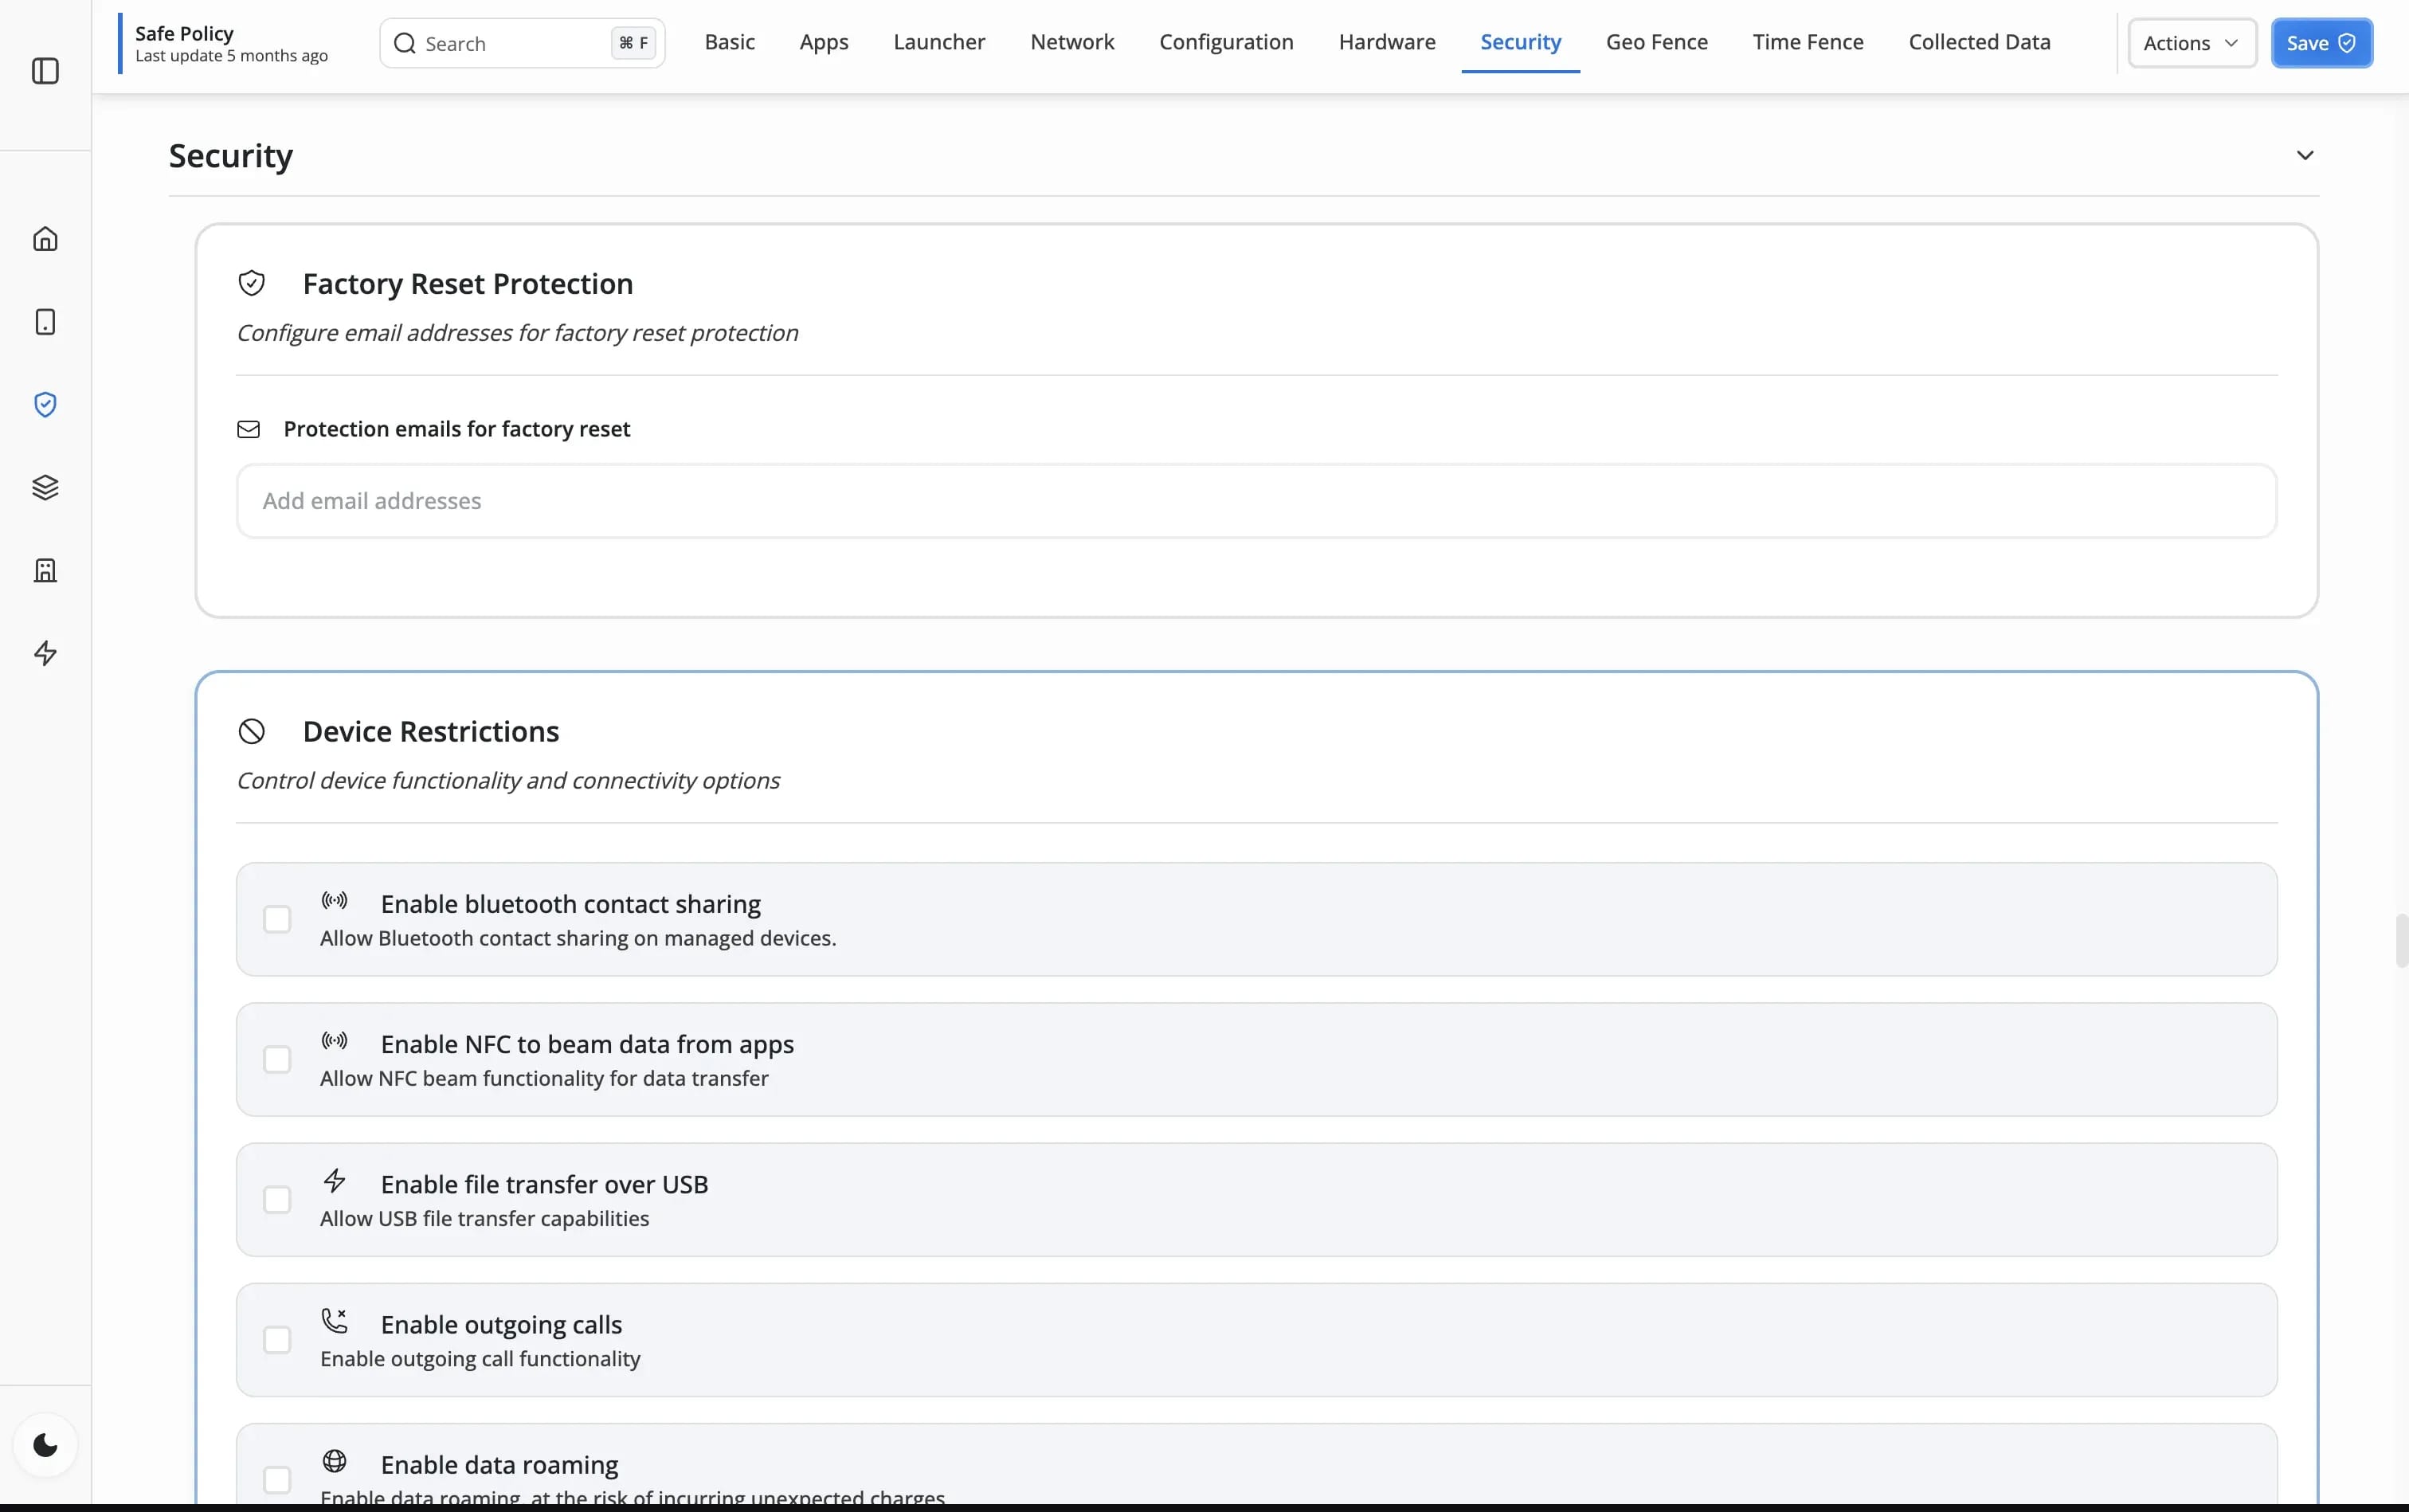Collapse the Security section chevron

(2304, 155)
